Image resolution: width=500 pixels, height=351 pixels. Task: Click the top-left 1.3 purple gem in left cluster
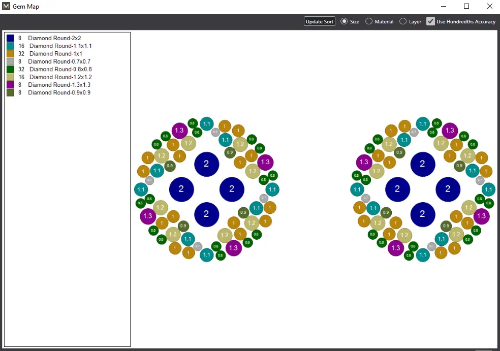[x=179, y=131]
